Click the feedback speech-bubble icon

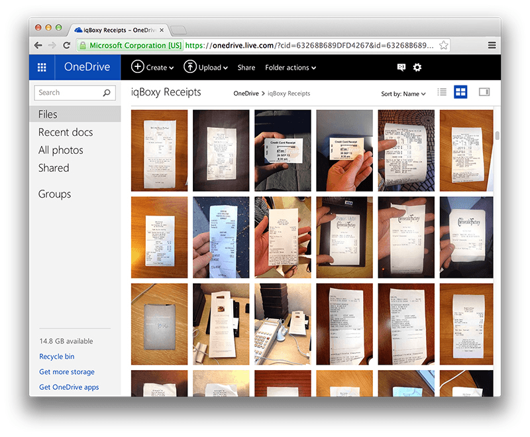[400, 67]
